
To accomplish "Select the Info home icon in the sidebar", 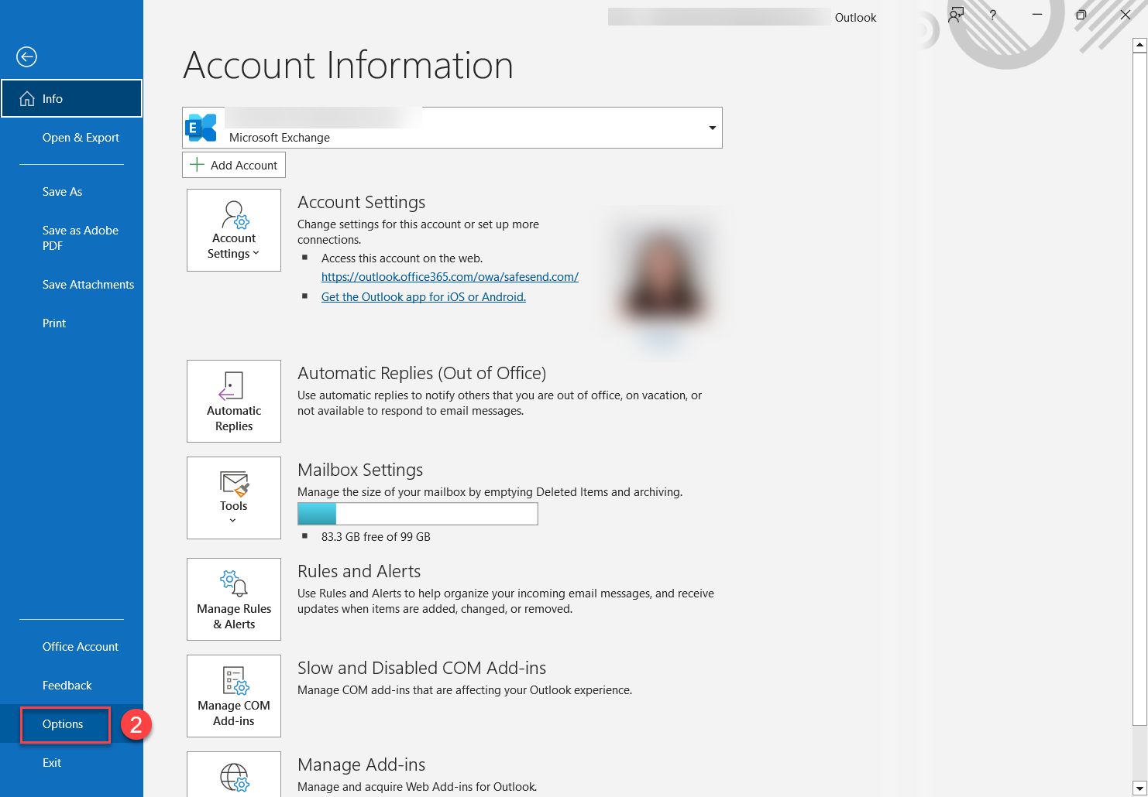I will click(27, 99).
